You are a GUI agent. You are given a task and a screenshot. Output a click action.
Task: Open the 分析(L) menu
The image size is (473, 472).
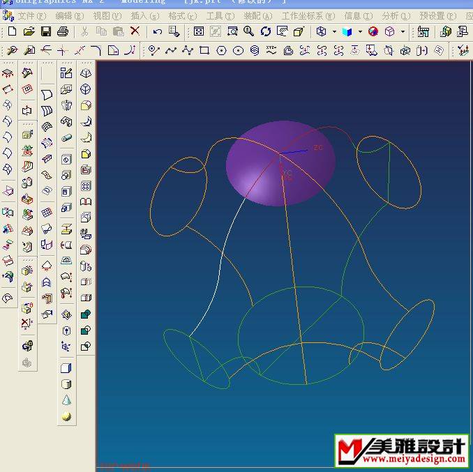pos(396,15)
